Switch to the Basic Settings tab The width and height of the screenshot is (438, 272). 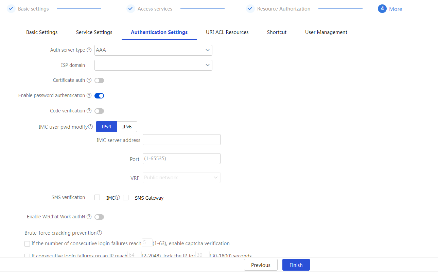click(42, 32)
